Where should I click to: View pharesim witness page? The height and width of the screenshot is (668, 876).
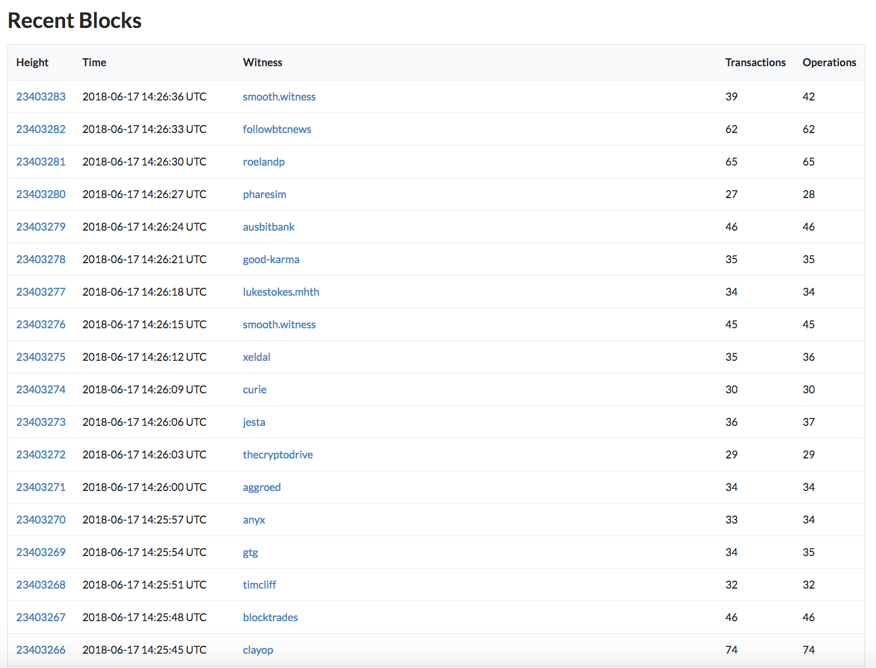[264, 194]
